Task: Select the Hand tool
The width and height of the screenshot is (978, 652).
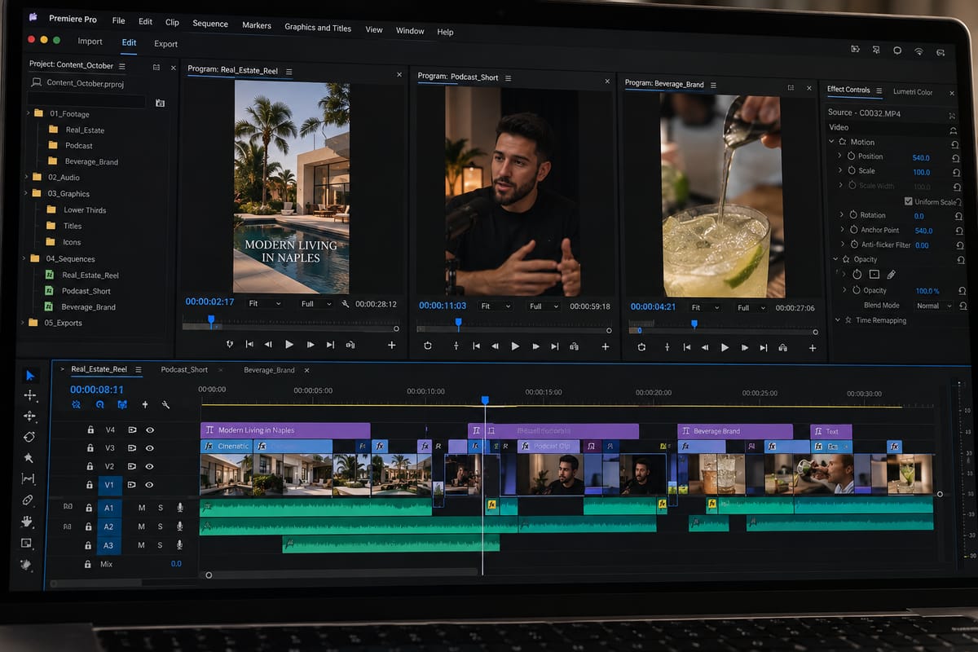Action: (27, 522)
